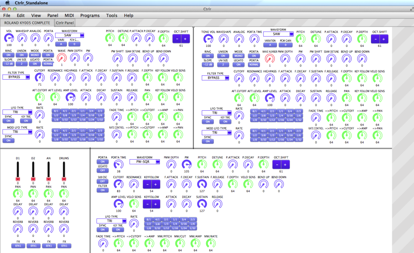This screenshot has height=253, width=414.
Task: Click the MW/CUT knob
Action: pyautogui.click(x=180, y=243)
